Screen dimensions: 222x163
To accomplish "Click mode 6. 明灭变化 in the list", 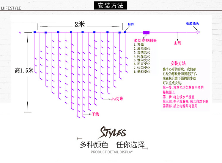I will [x=142, y=64].
